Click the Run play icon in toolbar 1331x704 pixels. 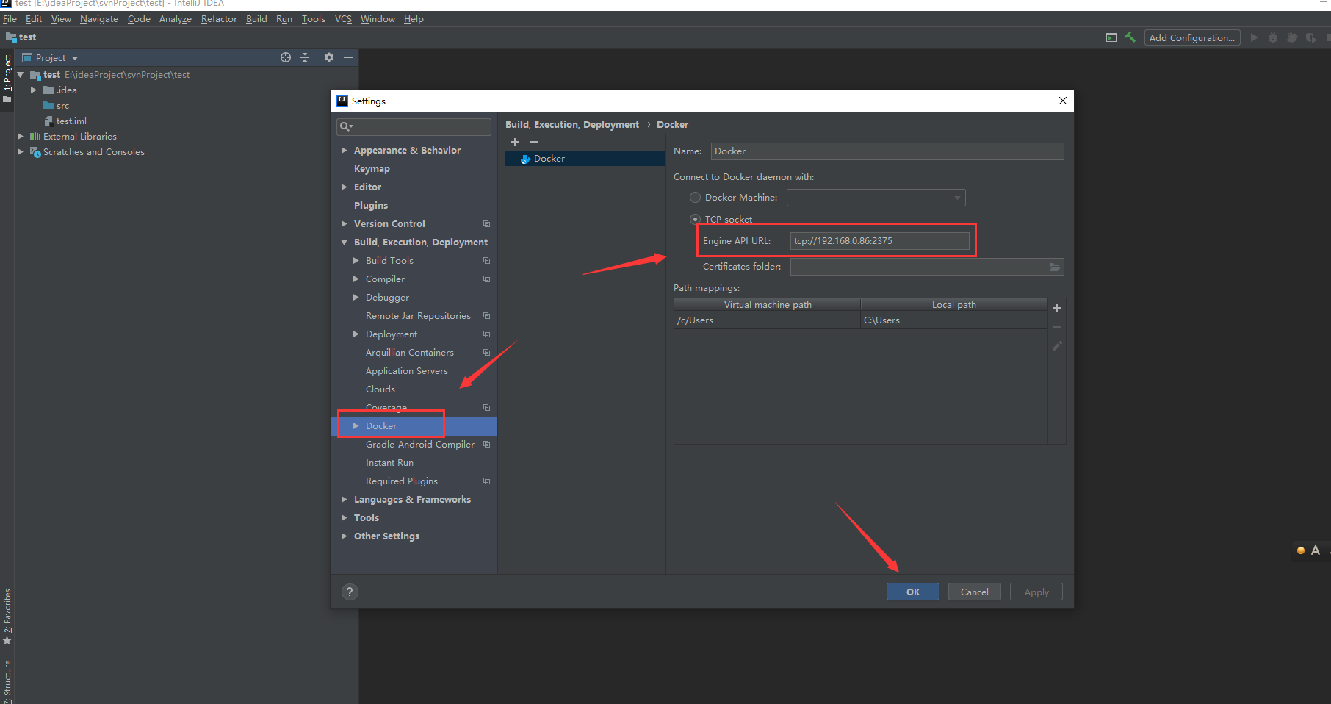point(1254,37)
